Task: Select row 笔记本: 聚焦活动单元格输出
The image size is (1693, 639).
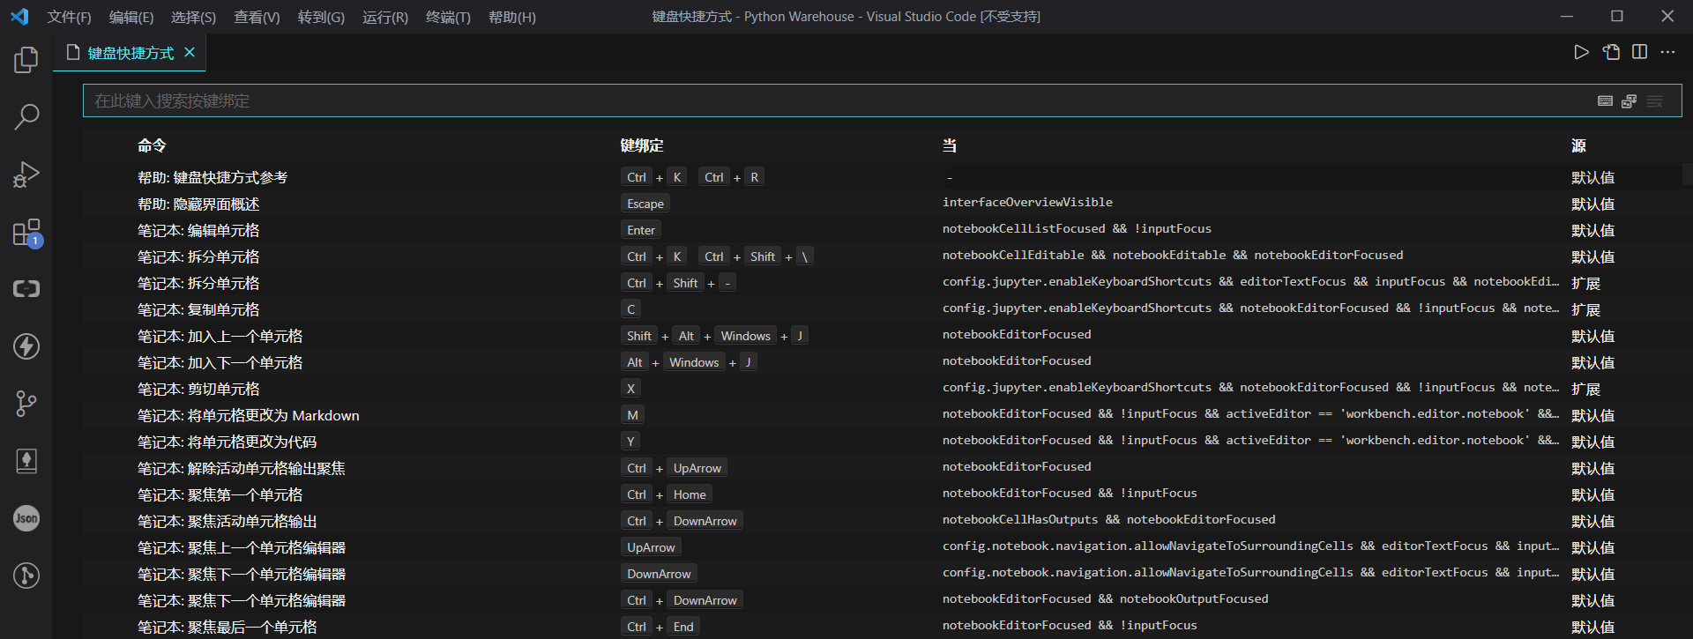Action: 882,521
